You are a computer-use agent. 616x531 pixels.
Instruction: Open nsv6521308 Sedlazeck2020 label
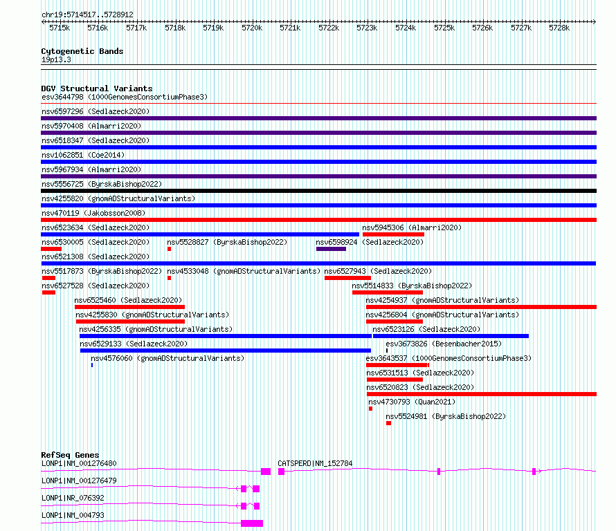coord(96,257)
